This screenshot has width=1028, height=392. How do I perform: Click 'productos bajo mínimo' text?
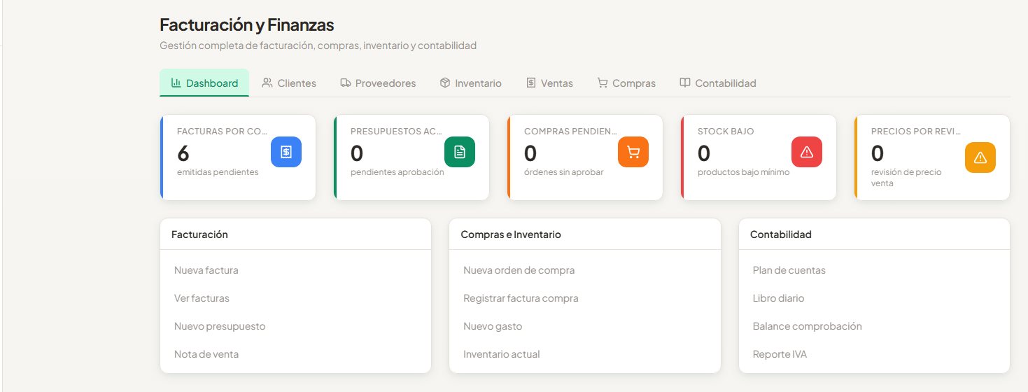point(744,172)
